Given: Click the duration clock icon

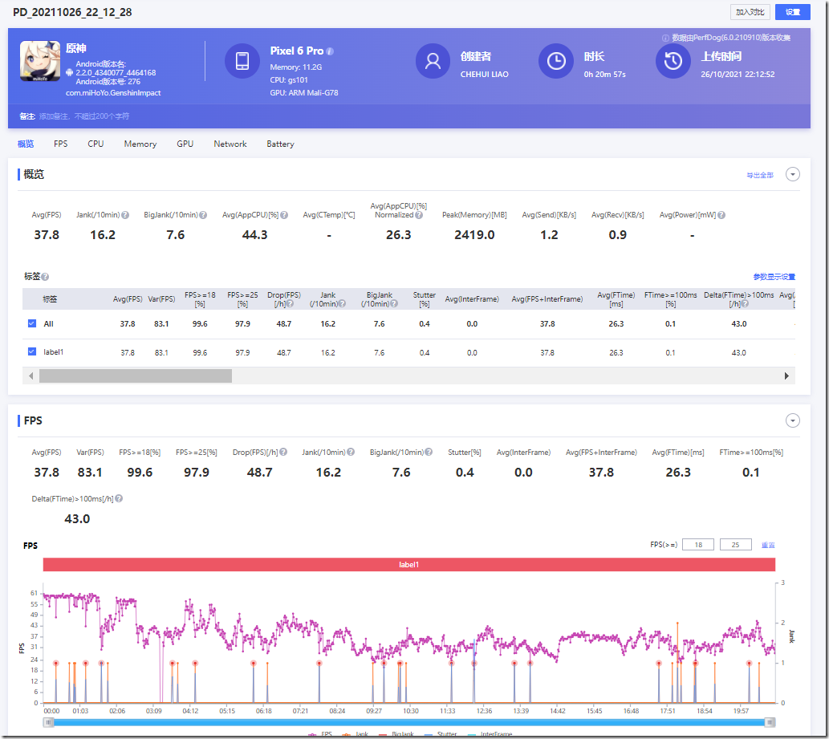Looking at the screenshot, I should [555, 61].
